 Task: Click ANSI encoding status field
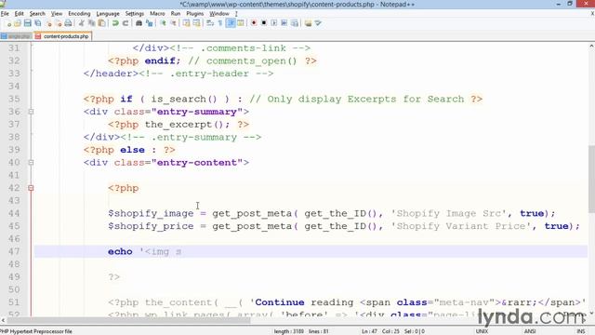(530, 331)
